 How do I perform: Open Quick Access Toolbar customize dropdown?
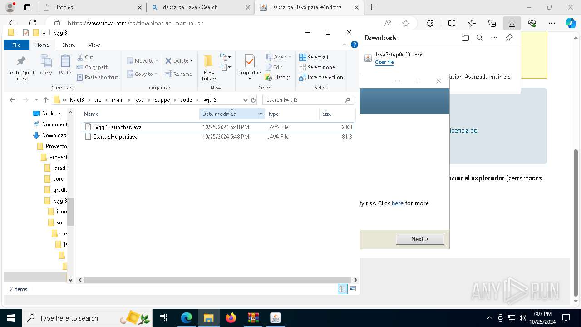44,33
